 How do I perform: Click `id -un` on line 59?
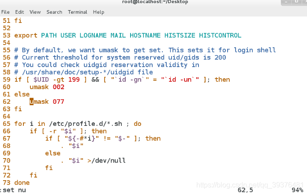click(180, 79)
